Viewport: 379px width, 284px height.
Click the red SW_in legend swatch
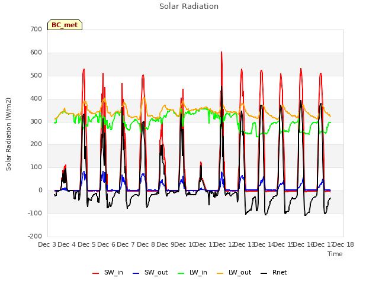pyautogui.click(x=96, y=273)
